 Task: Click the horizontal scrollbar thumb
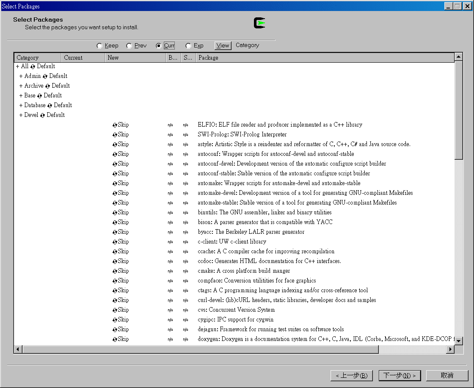point(201,349)
